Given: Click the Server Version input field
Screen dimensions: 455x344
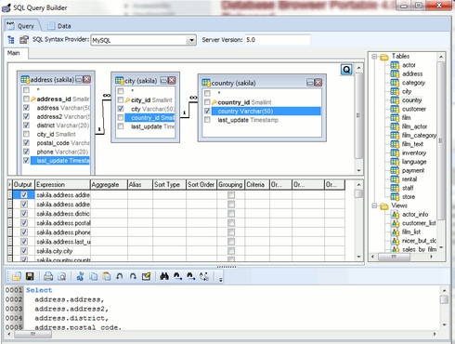Looking at the screenshot, I should (x=278, y=40).
